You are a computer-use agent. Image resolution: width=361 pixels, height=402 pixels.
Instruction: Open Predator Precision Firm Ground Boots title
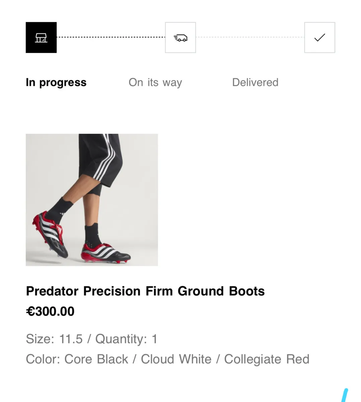[x=145, y=291]
